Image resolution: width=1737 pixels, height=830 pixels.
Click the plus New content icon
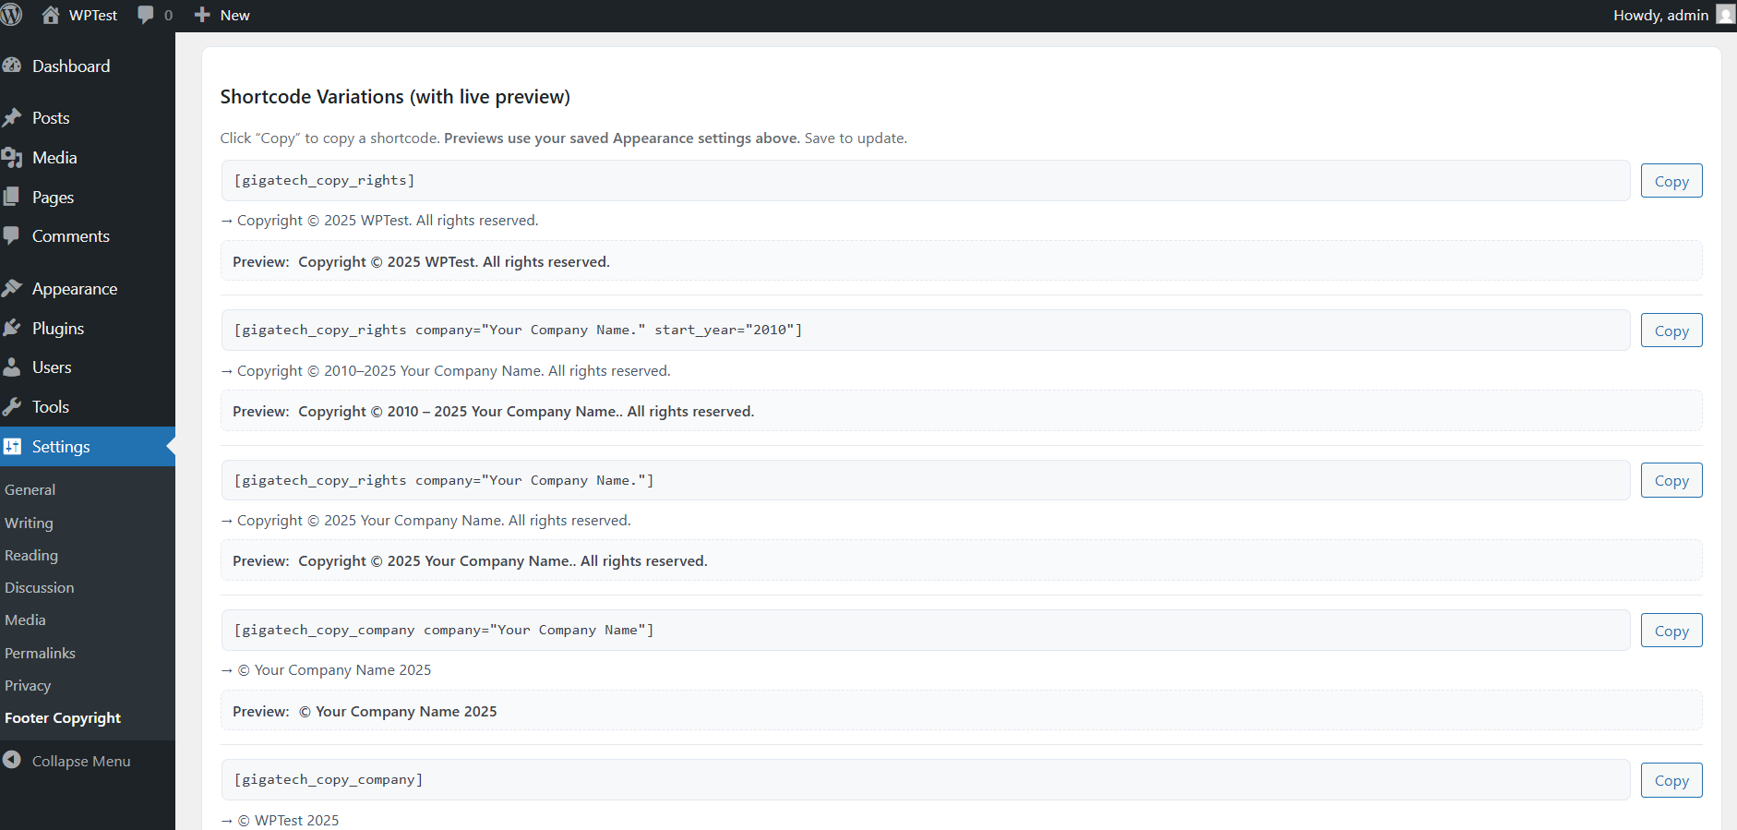tap(203, 15)
